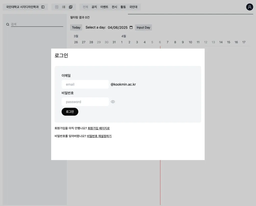The width and height of the screenshot is (256, 206).
Task: Select the 전시 filter tab
Action: click(x=114, y=7)
